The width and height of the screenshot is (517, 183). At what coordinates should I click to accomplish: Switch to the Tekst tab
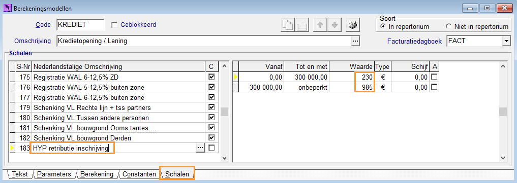tap(19, 174)
